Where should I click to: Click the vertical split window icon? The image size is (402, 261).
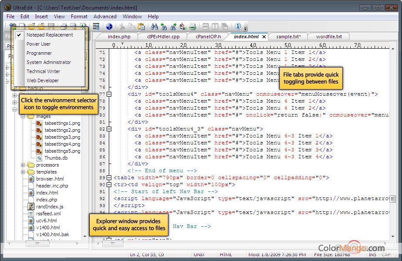(215, 26)
